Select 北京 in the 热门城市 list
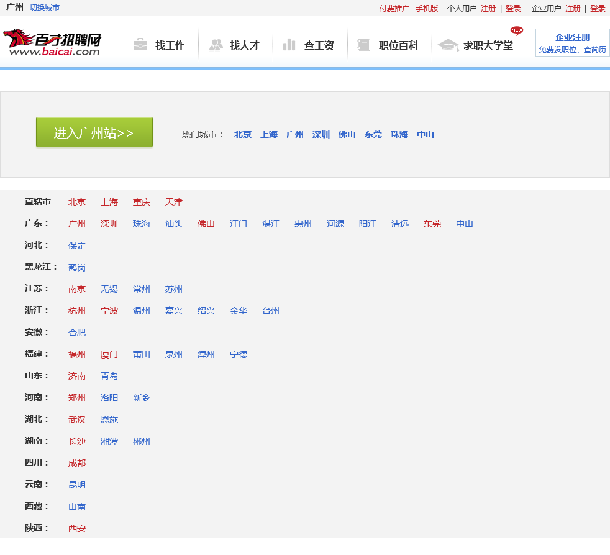The height and width of the screenshot is (555, 610). coord(243,134)
